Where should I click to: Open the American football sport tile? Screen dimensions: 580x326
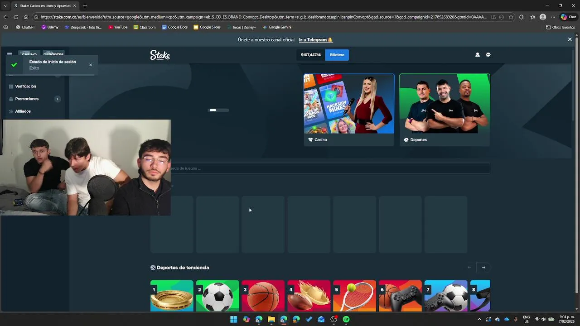click(x=309, y=296)
